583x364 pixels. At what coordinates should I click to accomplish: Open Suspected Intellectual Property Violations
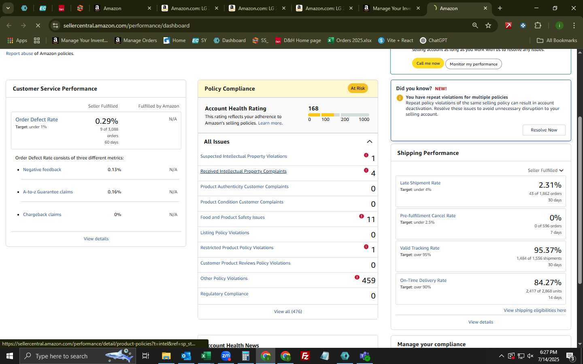pyautogui.click(x=243, y=157)
